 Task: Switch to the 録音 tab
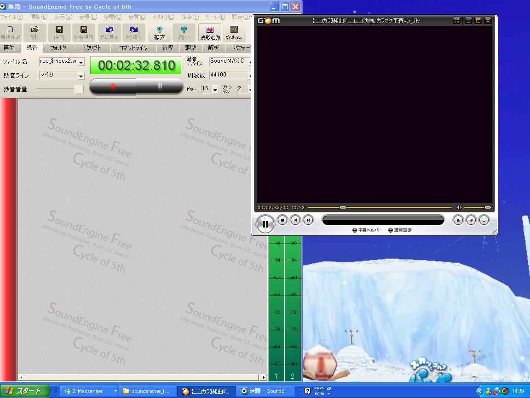[x=32, y=48]
